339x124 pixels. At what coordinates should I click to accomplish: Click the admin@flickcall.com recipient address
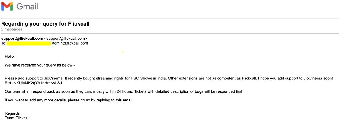tap(70, 43)
